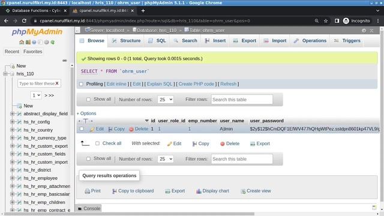Open Chrome three-dot menu
Image resolution: width=384 pixels, height=216 pixels.
pos(378,21)
